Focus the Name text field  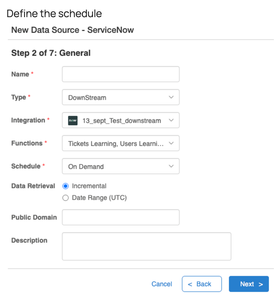[x=121, y=74]
